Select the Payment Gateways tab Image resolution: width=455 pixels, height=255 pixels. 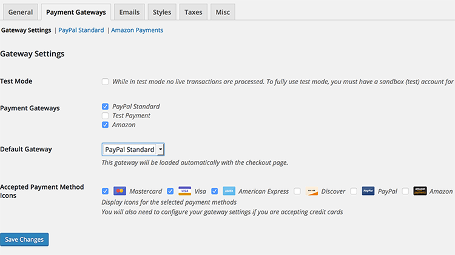[76, 12]
